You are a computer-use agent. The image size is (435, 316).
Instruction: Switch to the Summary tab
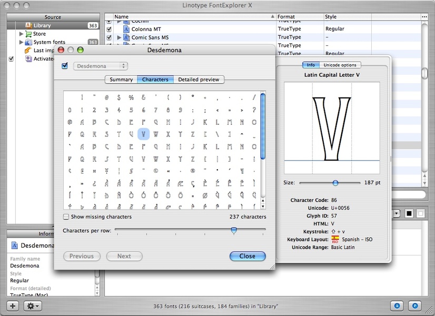[x=121, y=80]
